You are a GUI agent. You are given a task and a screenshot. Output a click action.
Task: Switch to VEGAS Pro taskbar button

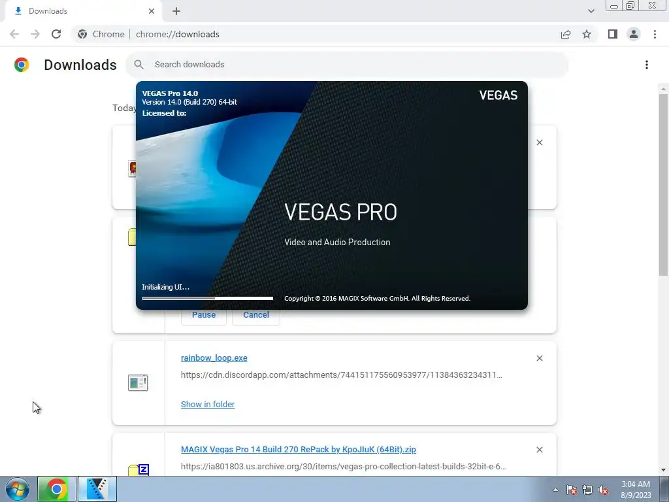click(x=97, y=489)
